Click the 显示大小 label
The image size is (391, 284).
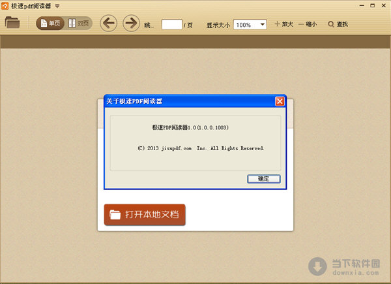tap(218, 25)
